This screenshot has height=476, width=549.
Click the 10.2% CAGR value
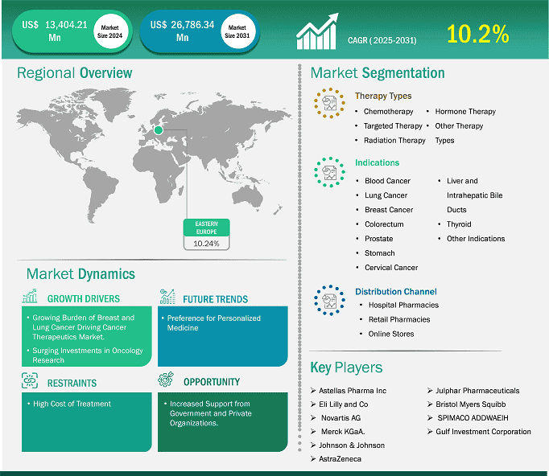tap(477, 35)
